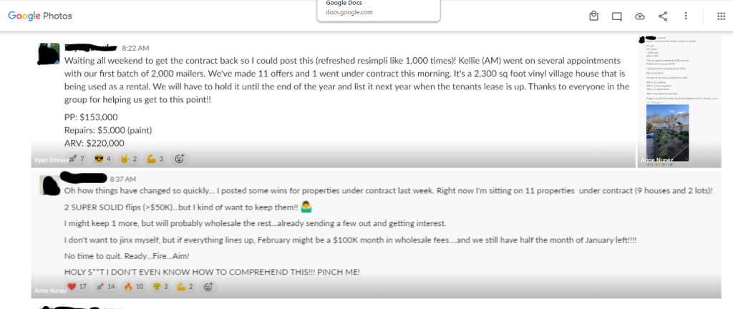
Task: Open the Google apps grid launcher
Action: point(721,16)
